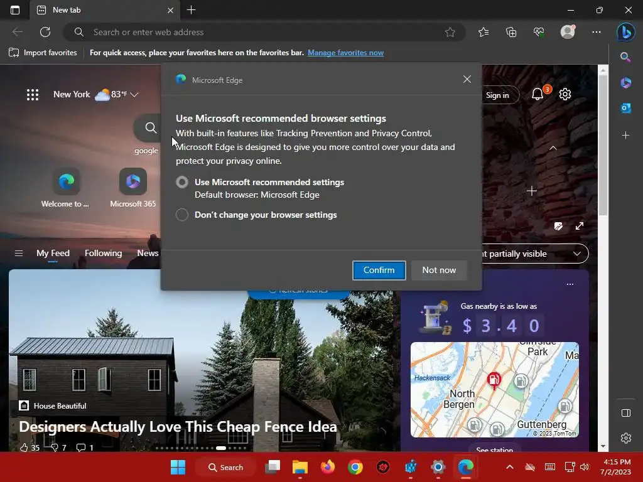This screenshot has width=643, height=482.
Task: Click the page vertical scrollbar thumb
Action: click(603, 146)
